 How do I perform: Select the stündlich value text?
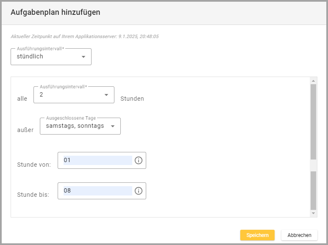click(x=30, y=56)
